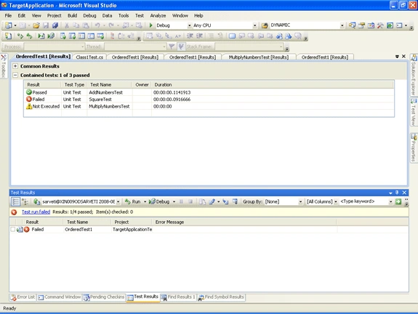Check the OrderedTest1 failed result checkbox
418x314 pixels.
[x=12, y=229]
